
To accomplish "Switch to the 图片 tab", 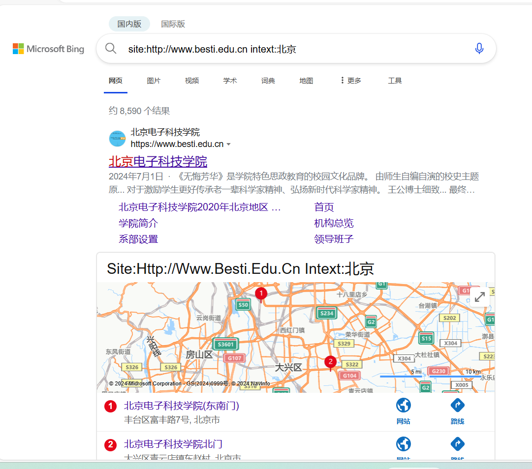I will 154,80.
